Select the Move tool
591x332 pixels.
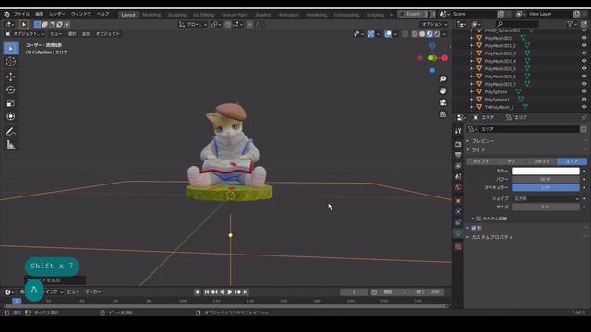click(x=11, y=77)
